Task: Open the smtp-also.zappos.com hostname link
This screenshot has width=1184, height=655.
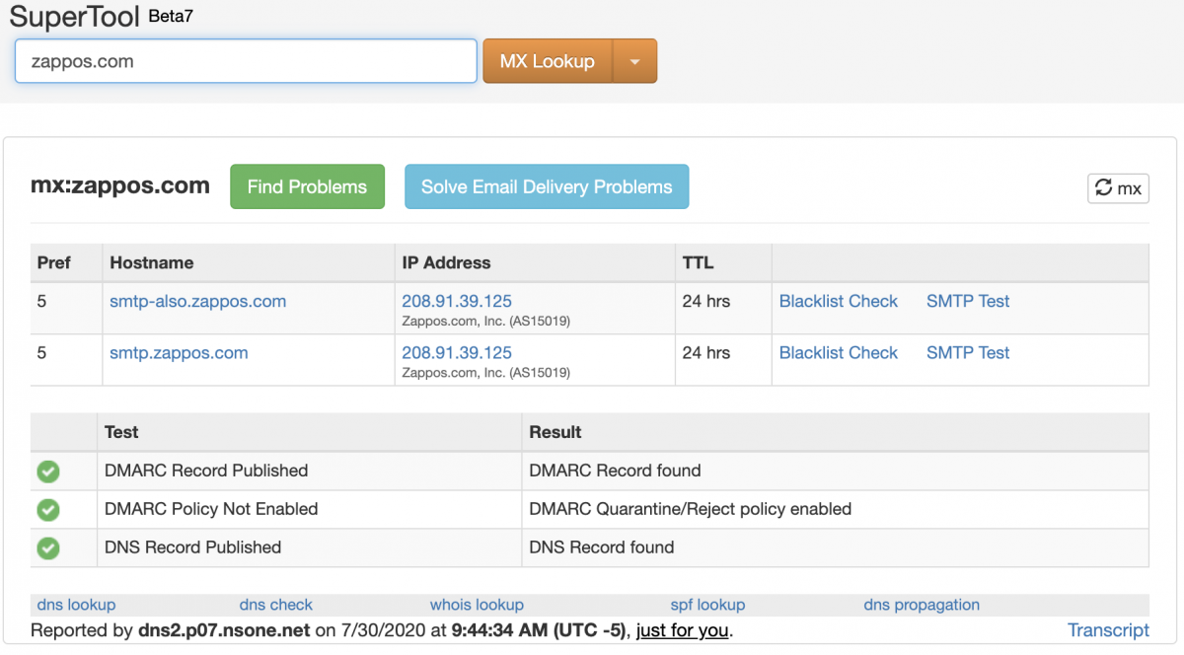Action: 198,301
